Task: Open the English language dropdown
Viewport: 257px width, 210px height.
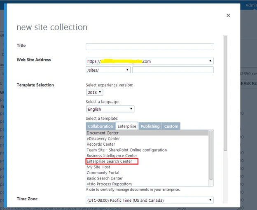Action: tap(110, 109)
